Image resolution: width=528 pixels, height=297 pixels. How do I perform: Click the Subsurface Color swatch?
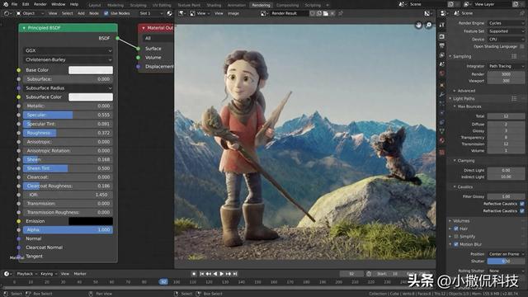[91, 97]
